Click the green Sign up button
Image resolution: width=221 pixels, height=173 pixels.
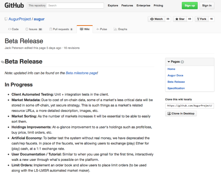click(x=190, y=6)
